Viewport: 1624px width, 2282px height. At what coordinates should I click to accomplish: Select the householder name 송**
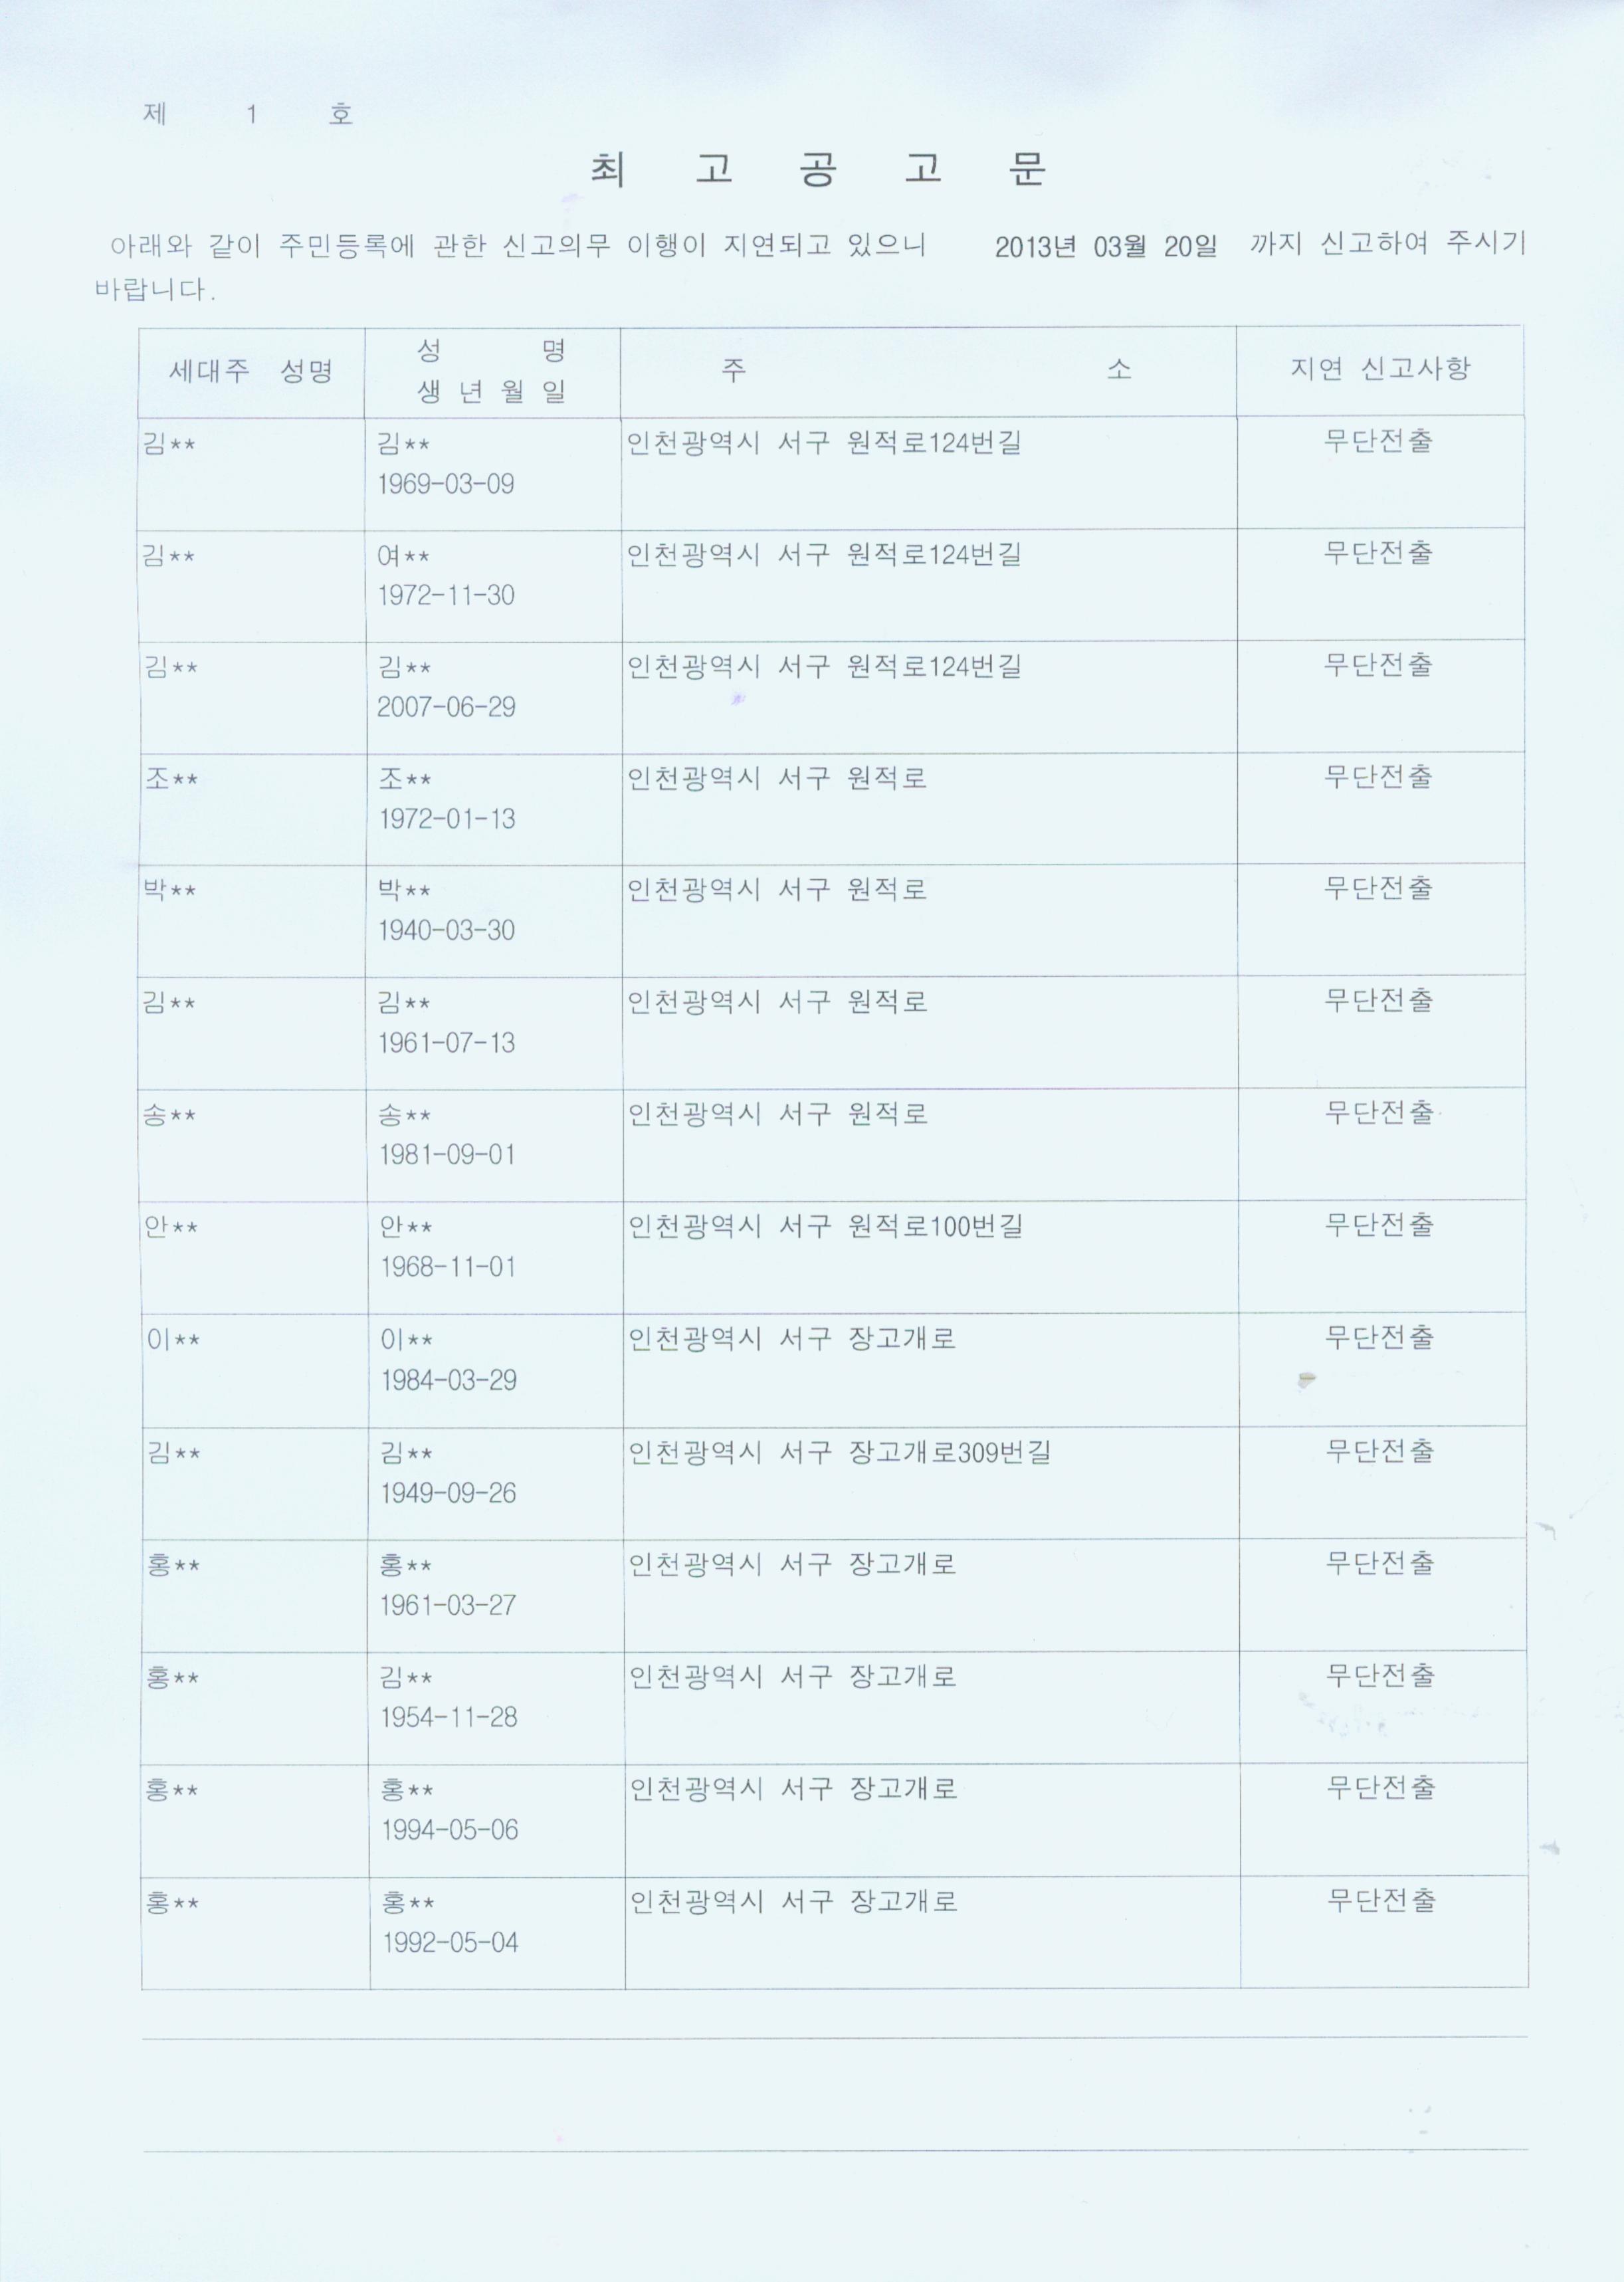(169, 1114)
